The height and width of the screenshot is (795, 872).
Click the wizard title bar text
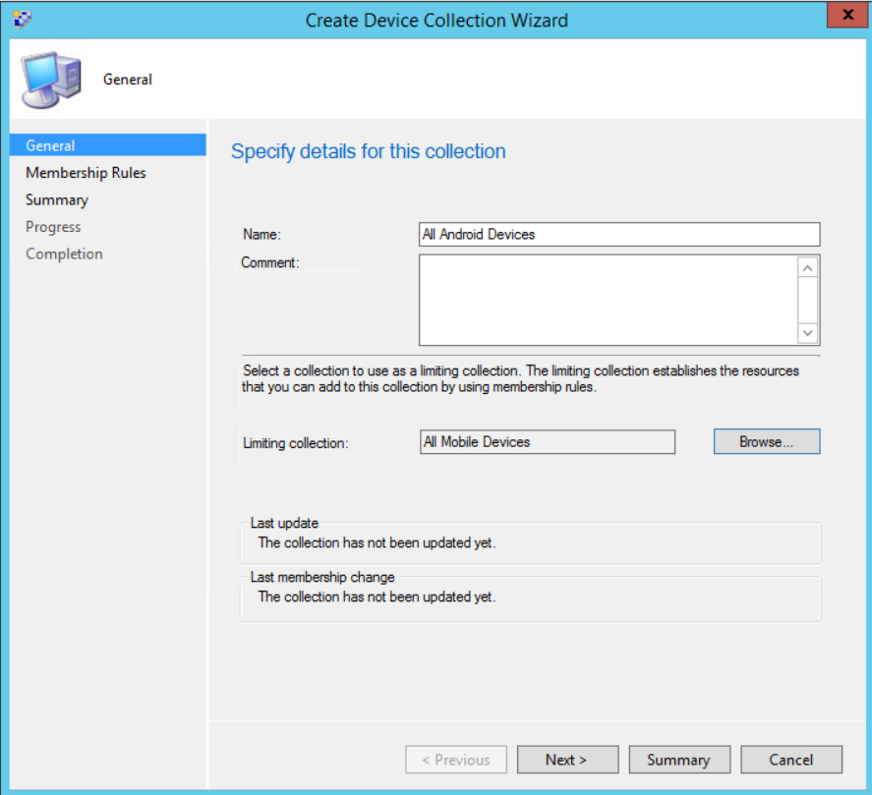[436, 21]
